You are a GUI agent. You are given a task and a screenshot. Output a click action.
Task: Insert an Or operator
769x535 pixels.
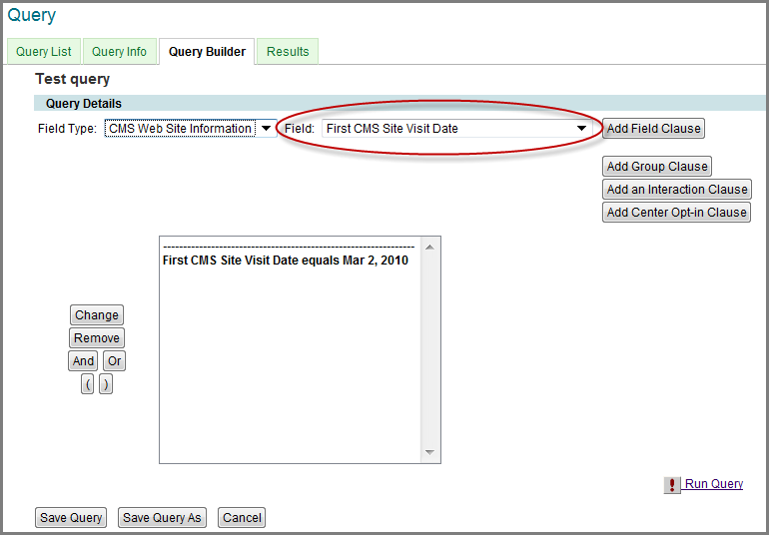coord(114,361)
